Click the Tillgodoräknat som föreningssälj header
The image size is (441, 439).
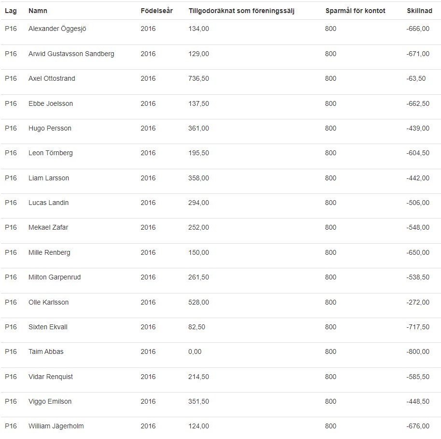point(241,11)
